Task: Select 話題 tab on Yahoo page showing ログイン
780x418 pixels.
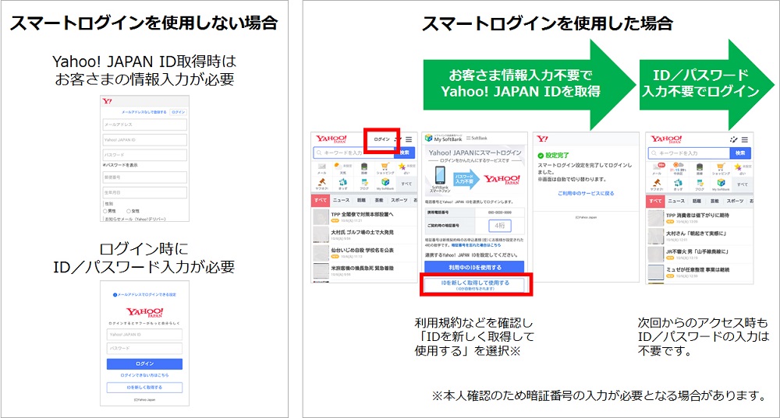Action: click(362, 200)
